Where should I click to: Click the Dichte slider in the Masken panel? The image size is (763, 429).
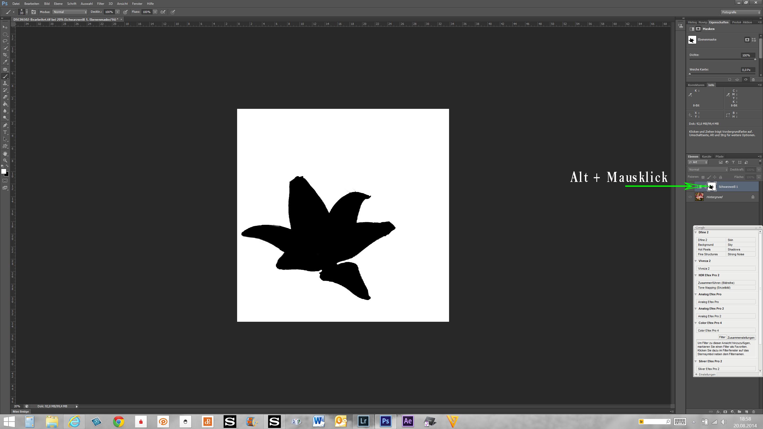tap(722, 60)
